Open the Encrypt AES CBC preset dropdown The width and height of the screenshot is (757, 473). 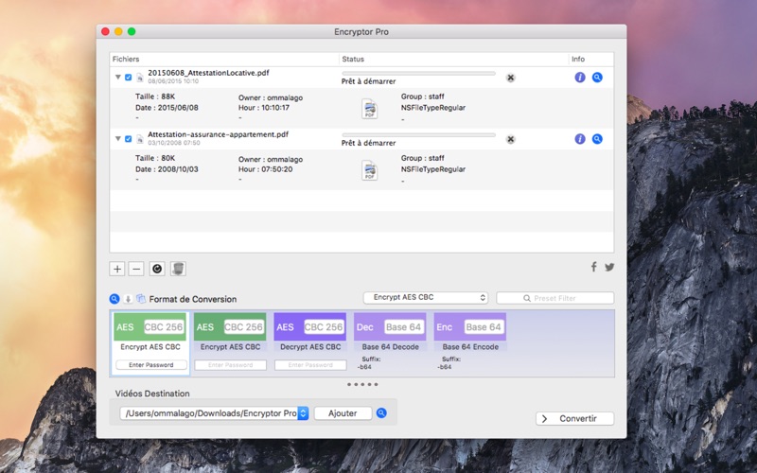425,297
